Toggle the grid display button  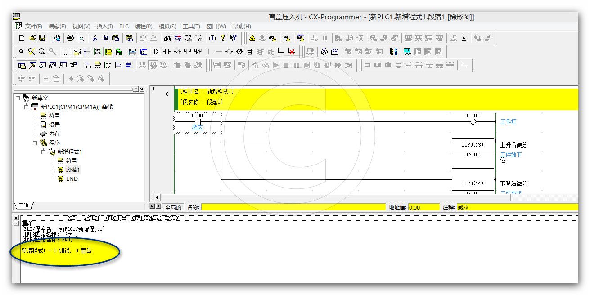click(x=67, y=52)
